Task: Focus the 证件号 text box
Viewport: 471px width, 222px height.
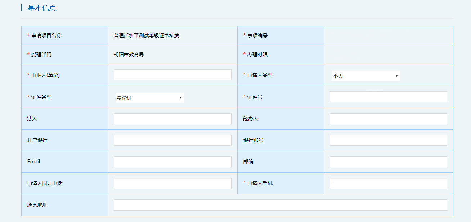Action: (388, 97)
